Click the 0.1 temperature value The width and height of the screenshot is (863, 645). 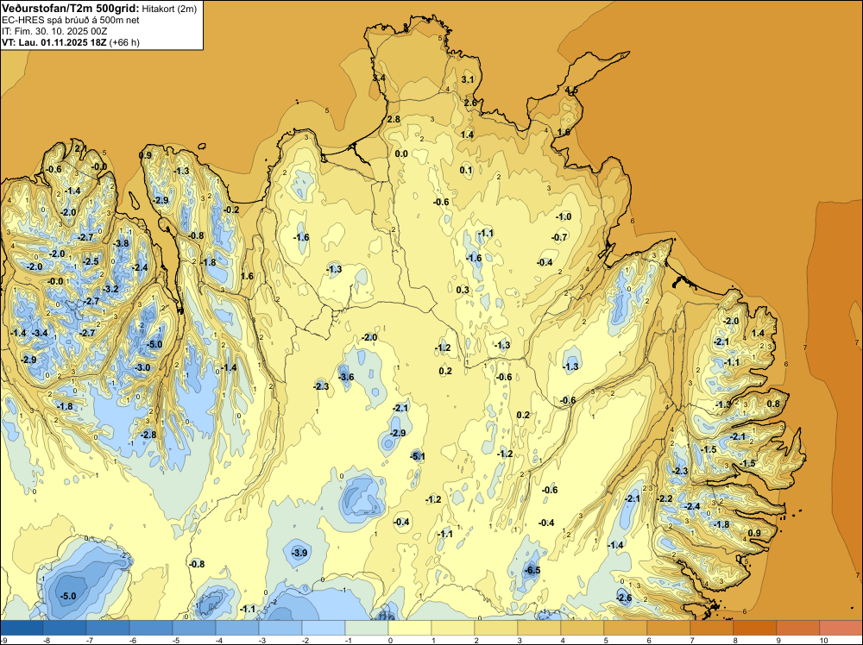coord(466,170)
